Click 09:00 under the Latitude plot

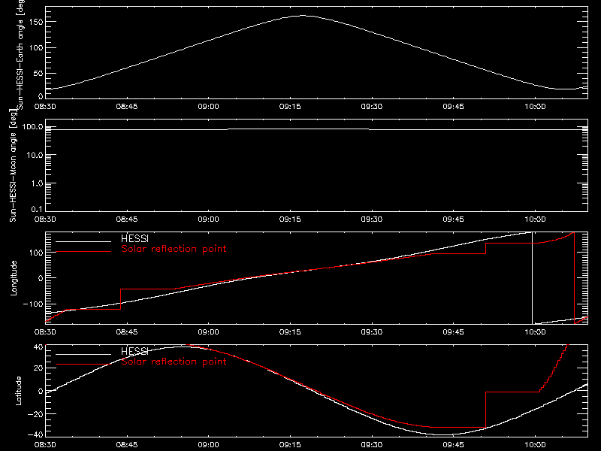(208, 444)
